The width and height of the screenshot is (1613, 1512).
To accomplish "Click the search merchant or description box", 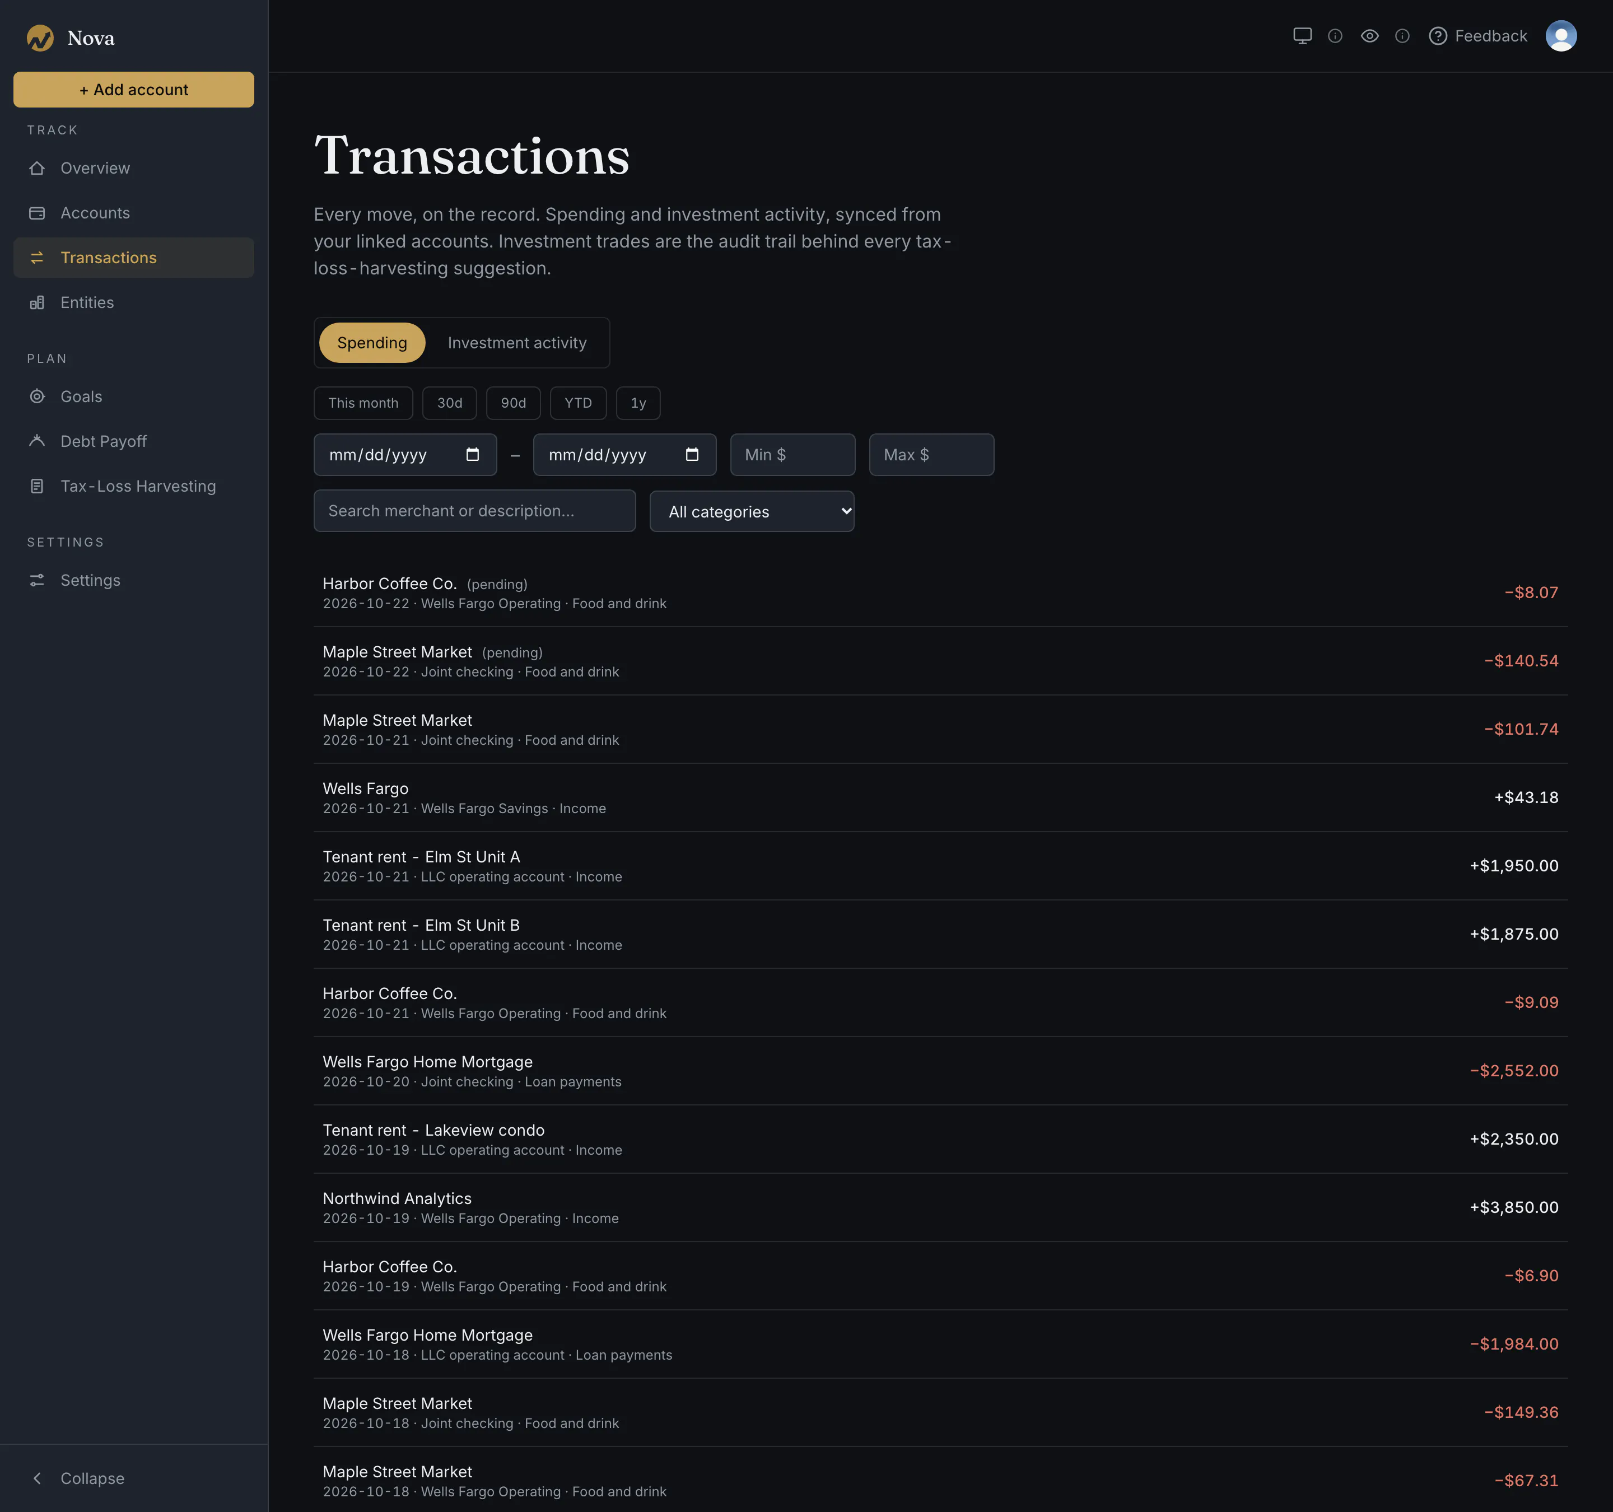I will (474, 511).
